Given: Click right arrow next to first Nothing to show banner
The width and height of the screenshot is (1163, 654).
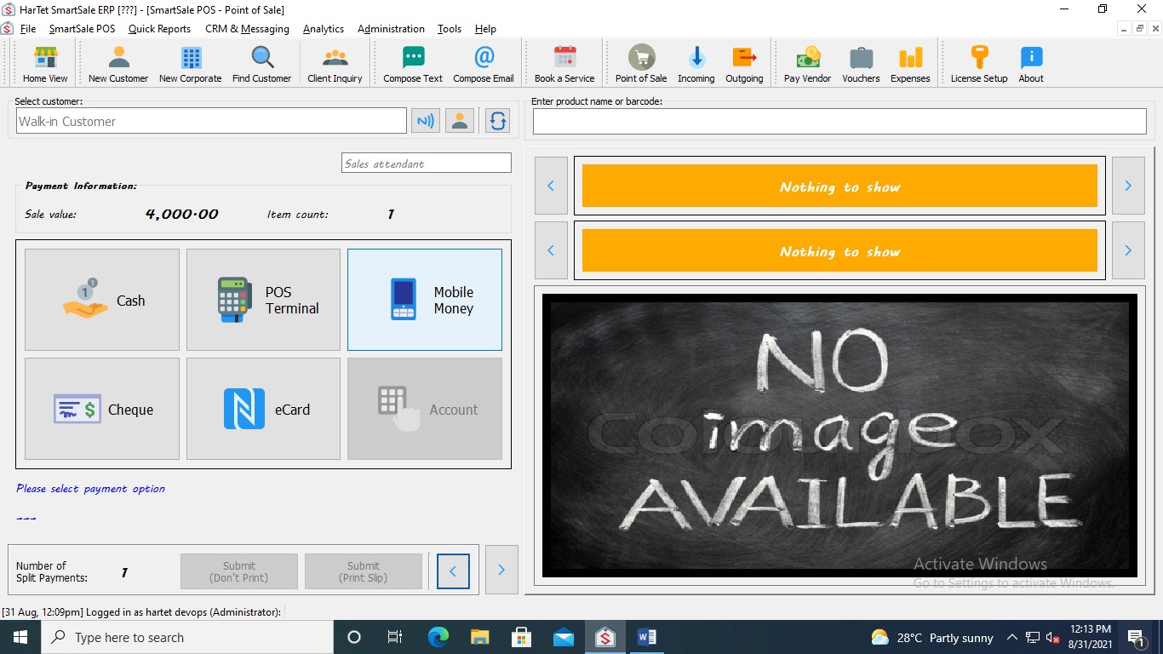Looking at the screenshot, I should 1128,186.
